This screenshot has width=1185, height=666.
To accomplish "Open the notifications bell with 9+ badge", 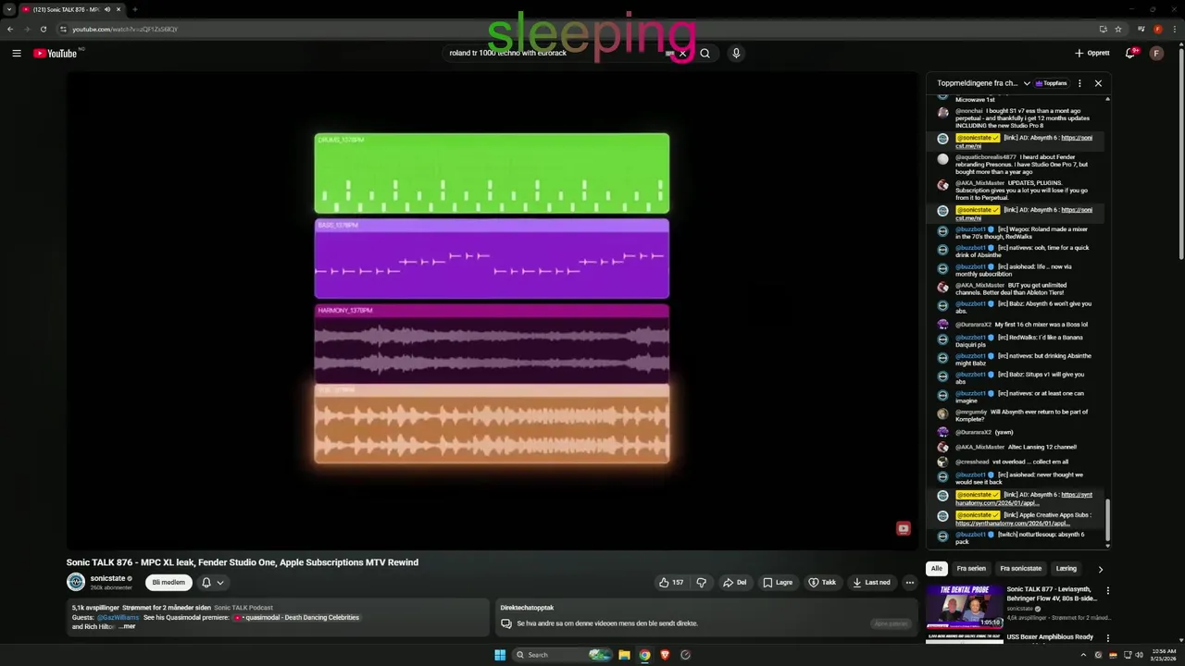I will click(x=1130, y=53).
